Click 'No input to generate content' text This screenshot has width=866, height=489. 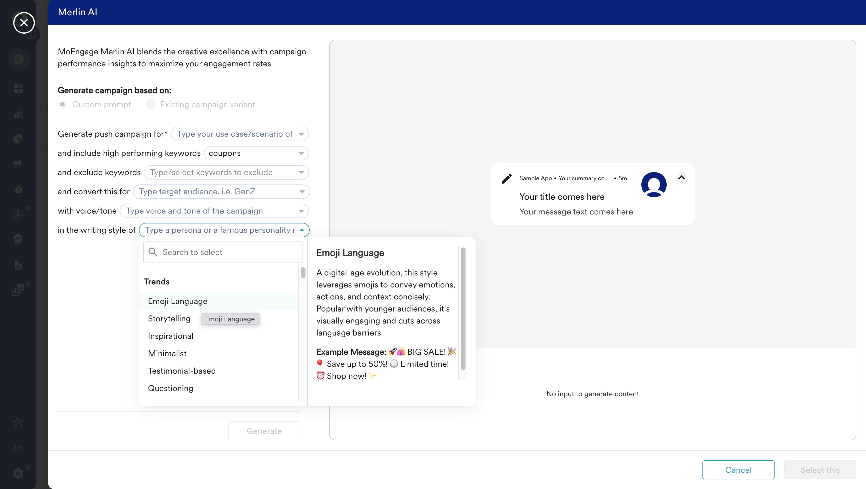(x=592, y=393)
